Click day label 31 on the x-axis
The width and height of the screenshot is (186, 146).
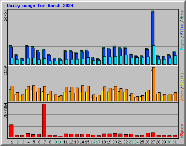coord(174,142)
